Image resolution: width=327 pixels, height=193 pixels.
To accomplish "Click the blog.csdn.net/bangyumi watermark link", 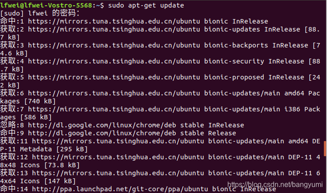I will [x=275, y=185].
